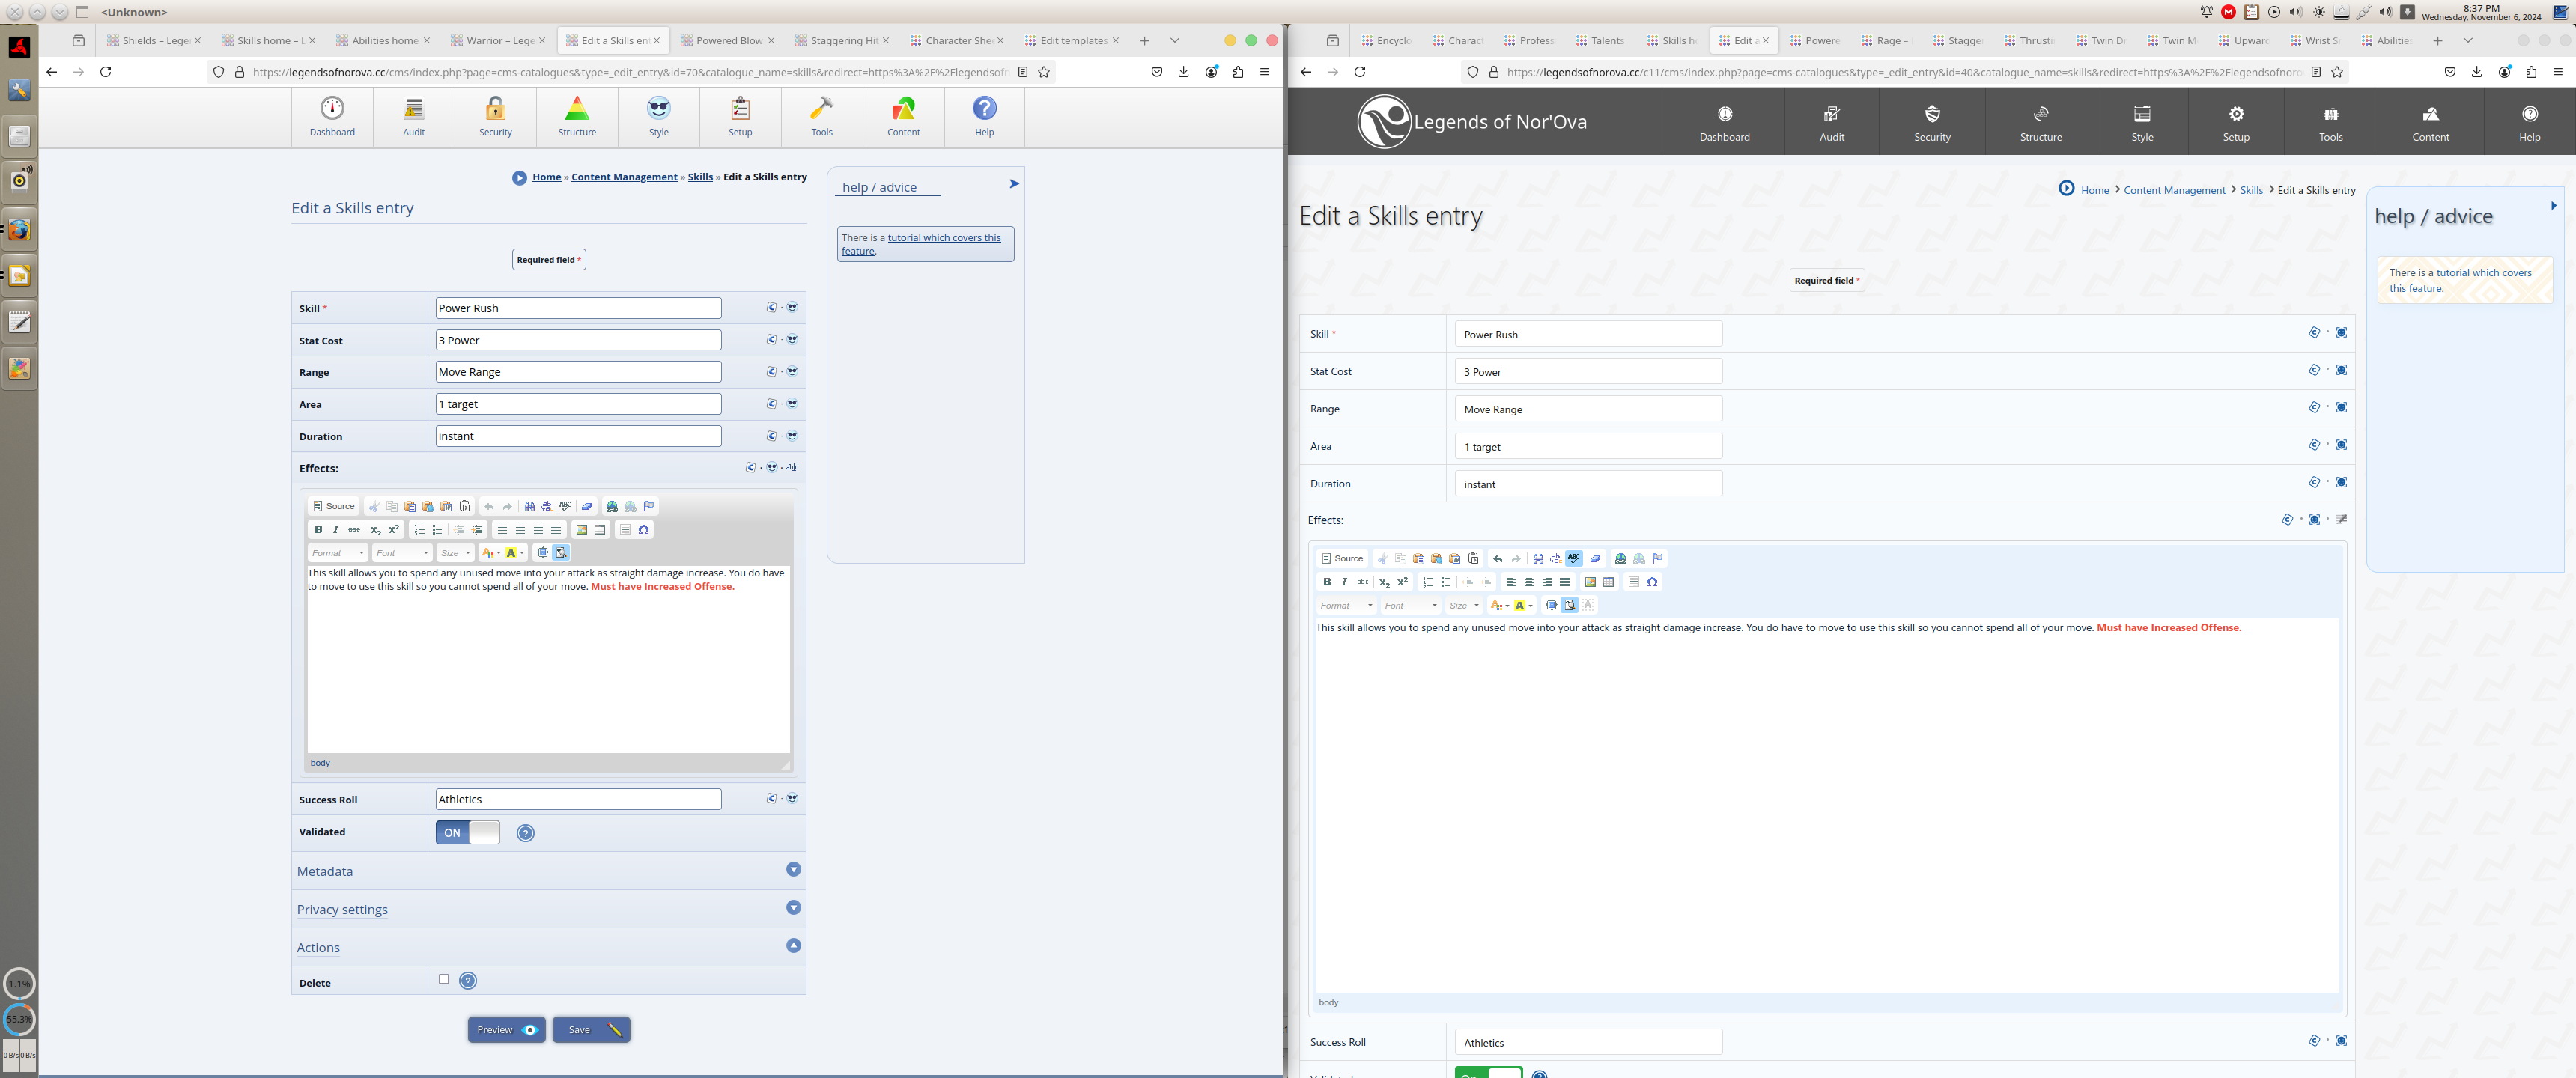Click Bold in the left window's editor
2576x1078 pixels.
(318, 530)
